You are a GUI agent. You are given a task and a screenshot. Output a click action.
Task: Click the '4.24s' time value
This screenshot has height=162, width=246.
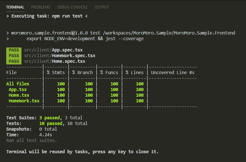pyautogui.click(x=45, y=135)
